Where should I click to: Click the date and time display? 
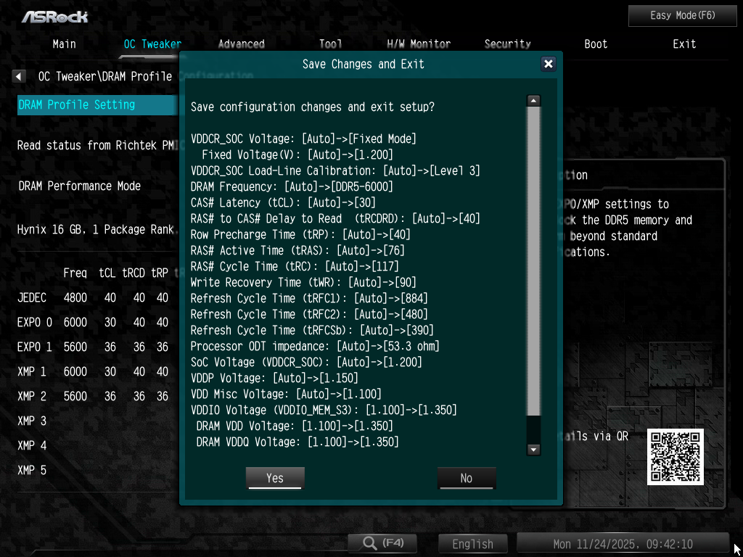[623, 544]
